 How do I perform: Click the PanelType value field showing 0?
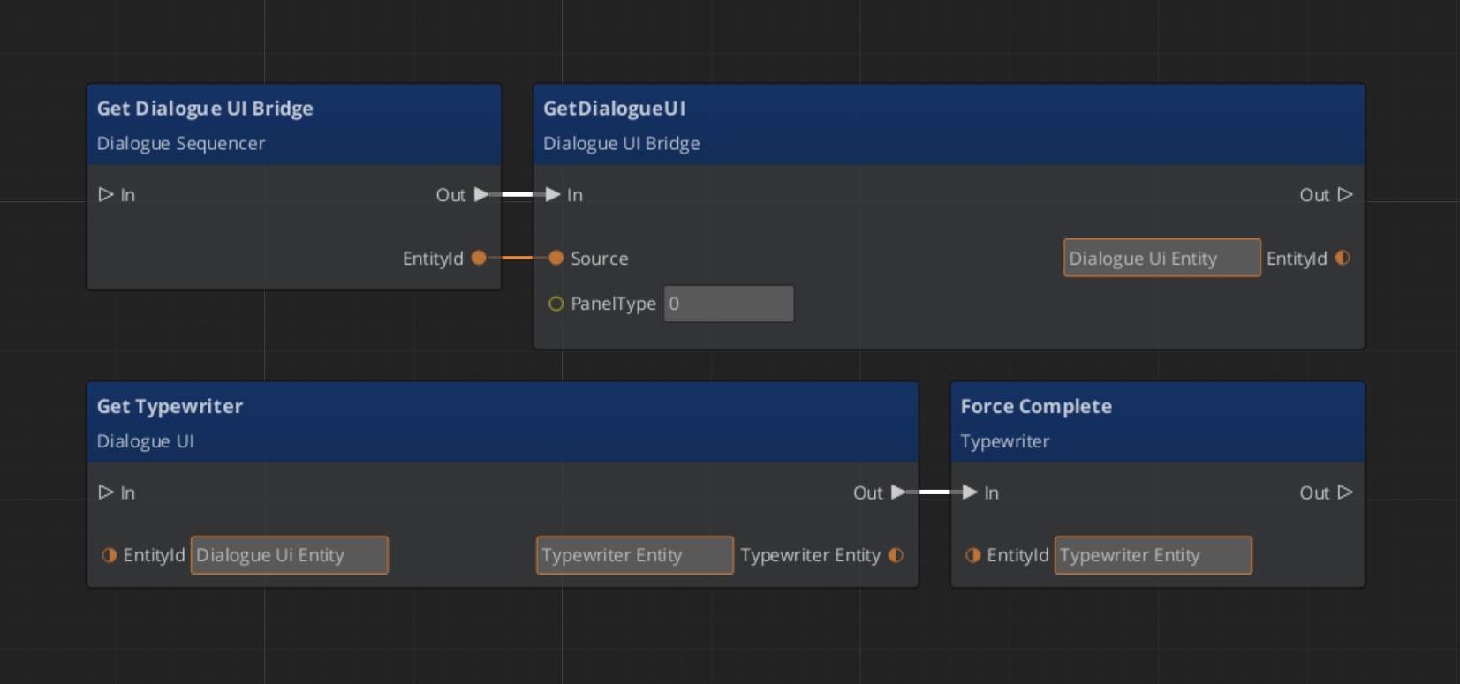pyautogui.click(x=728, y=304)
